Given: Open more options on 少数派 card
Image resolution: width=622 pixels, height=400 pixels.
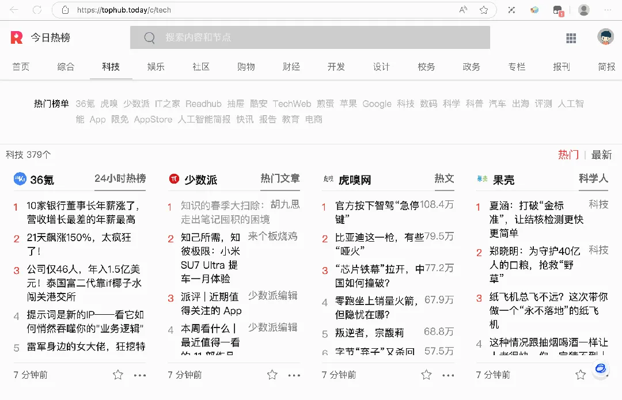Looking at the screenshot, I should [294, 375].
